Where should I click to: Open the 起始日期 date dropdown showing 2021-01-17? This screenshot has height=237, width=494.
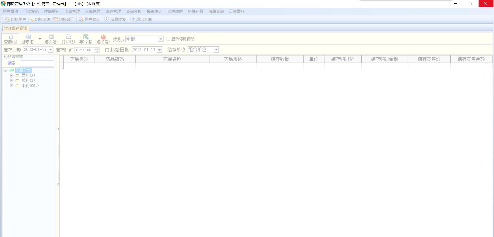pos(160,50)
